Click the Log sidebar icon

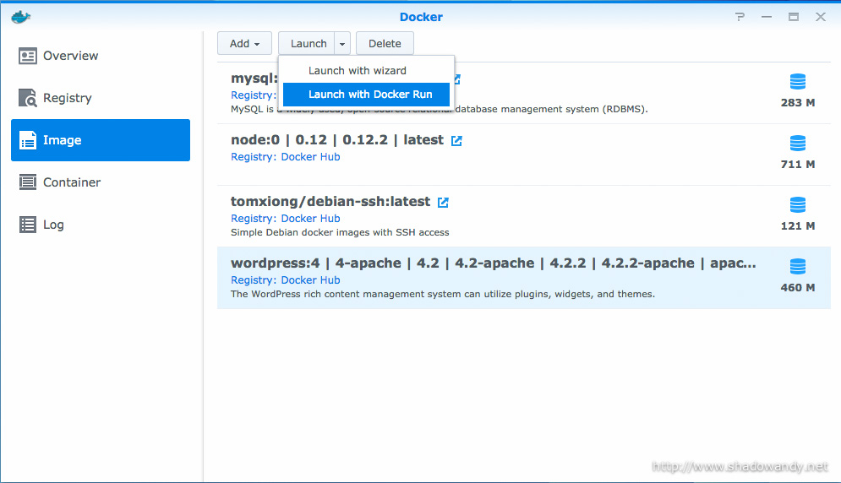(x=28, y=225)
